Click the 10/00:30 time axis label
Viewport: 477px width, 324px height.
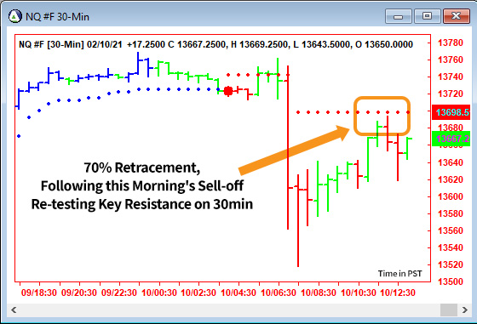(x=159, y=293)
